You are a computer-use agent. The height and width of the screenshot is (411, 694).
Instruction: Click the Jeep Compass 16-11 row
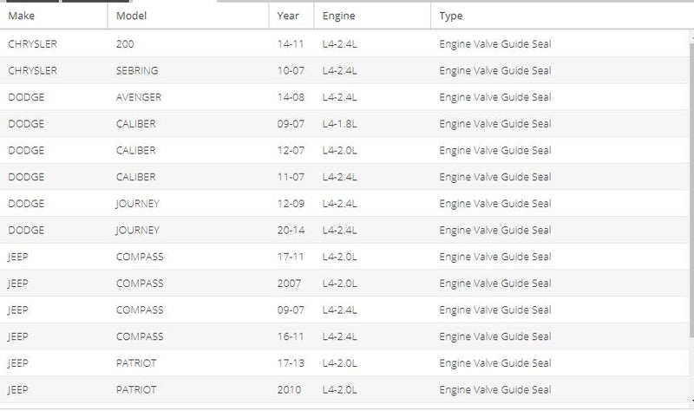(344, 336)
